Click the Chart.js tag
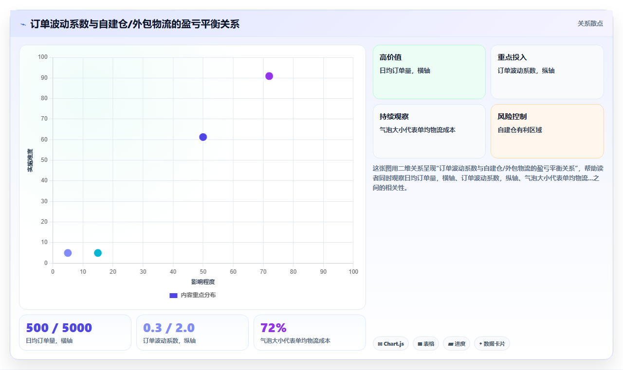The height and width of the screenshot is (370, 623). 391,344
